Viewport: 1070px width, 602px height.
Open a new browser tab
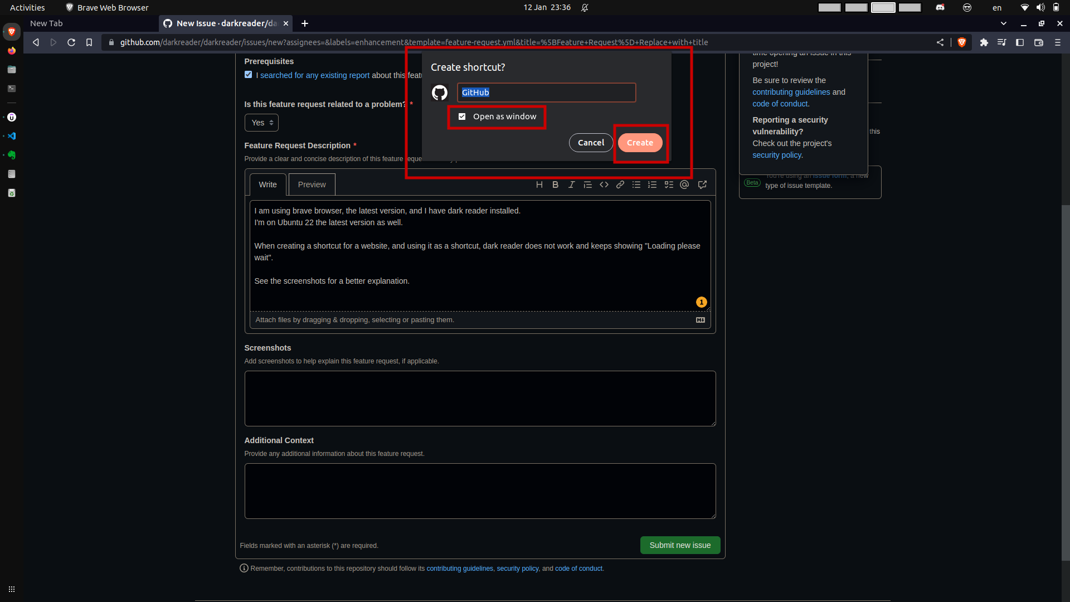coord(305,23)
